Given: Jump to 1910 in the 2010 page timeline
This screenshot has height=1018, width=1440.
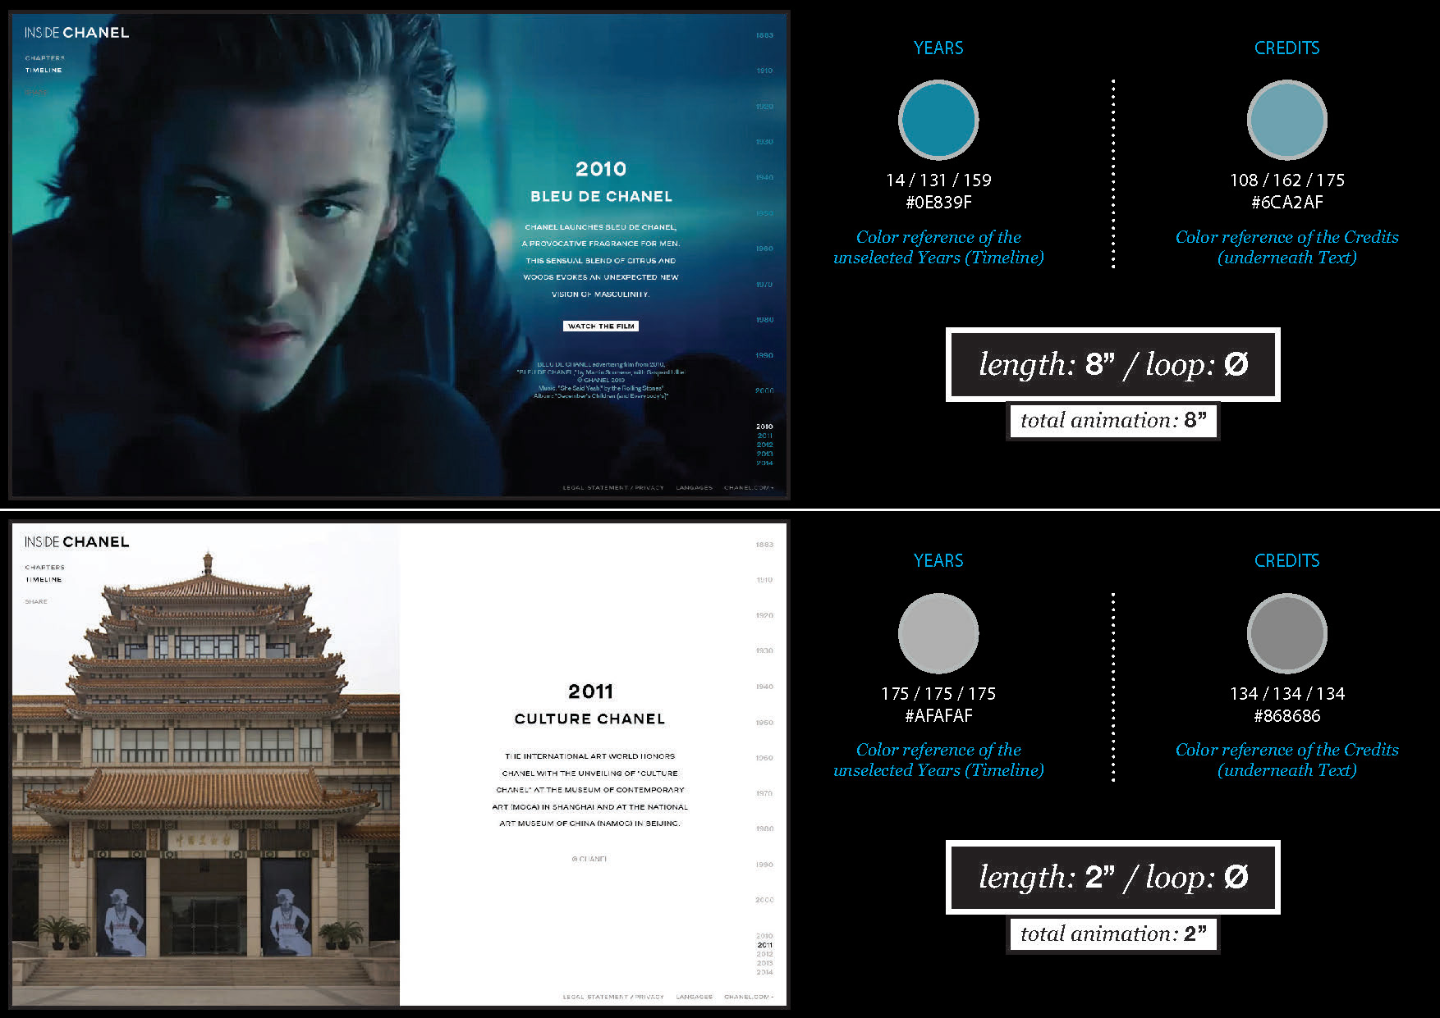Looking at the screenshot, I should pos(764,71).
